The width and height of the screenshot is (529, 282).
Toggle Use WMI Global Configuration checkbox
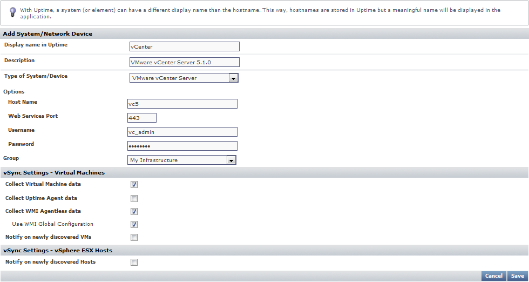(x=134, y=225)
